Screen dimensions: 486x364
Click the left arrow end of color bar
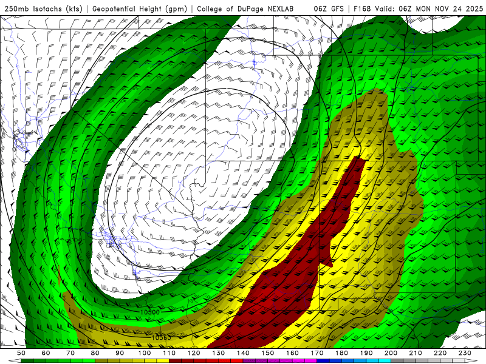(x=15, y=360)
